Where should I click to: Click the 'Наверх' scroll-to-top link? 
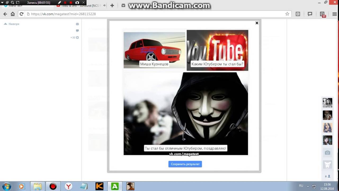11,24
